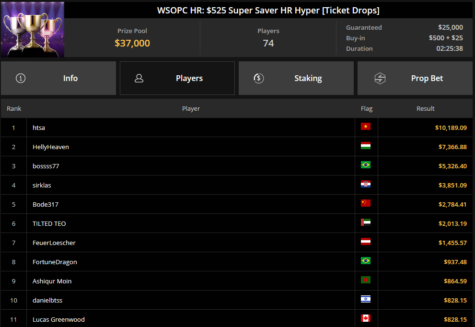The height and width of the screenshot is (327, 475).
Task: Click the $5,326.40 result
Action: [x=452, y=166]
